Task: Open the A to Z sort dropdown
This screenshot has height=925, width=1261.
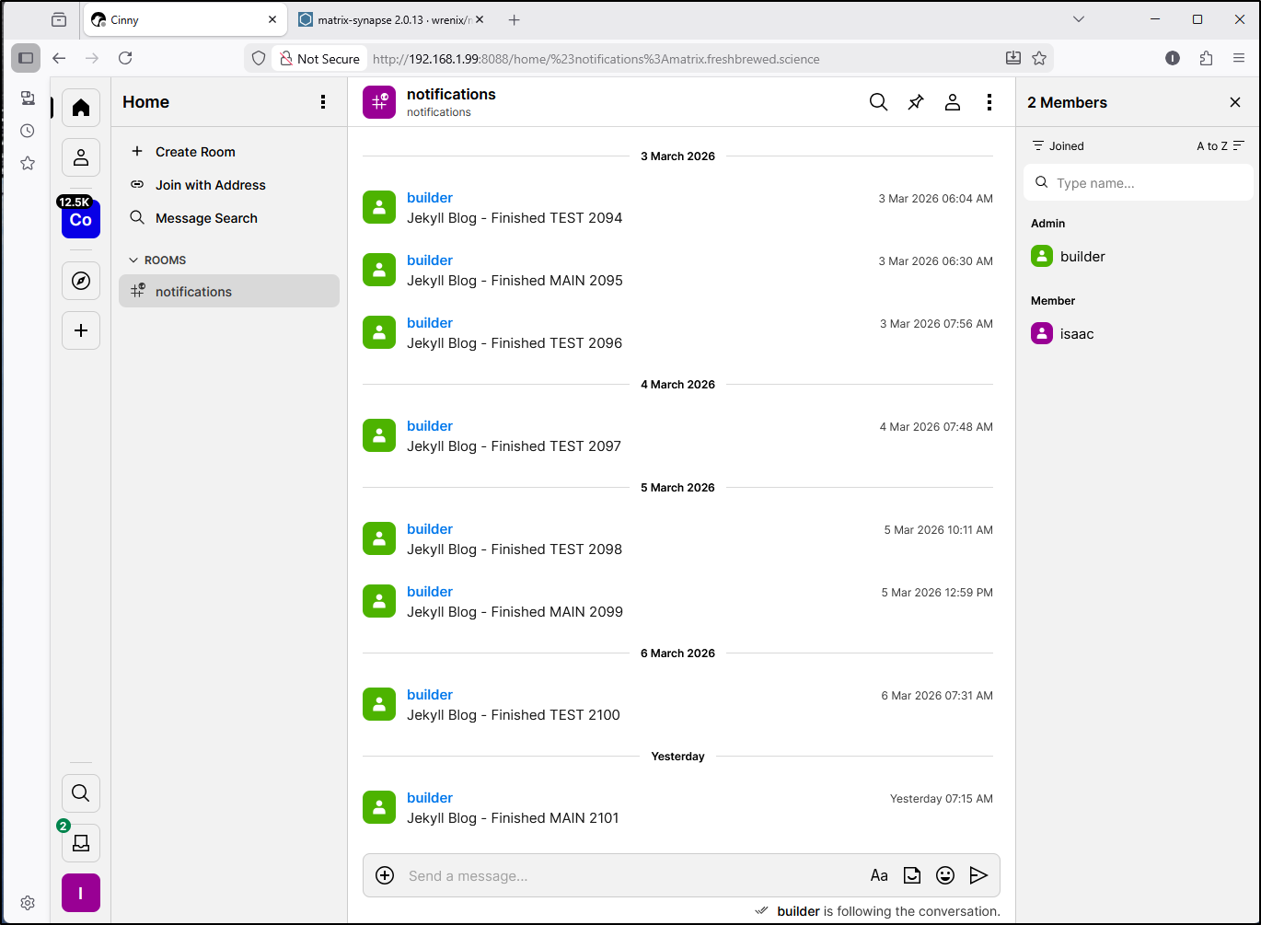Action: pos(1220,146)
